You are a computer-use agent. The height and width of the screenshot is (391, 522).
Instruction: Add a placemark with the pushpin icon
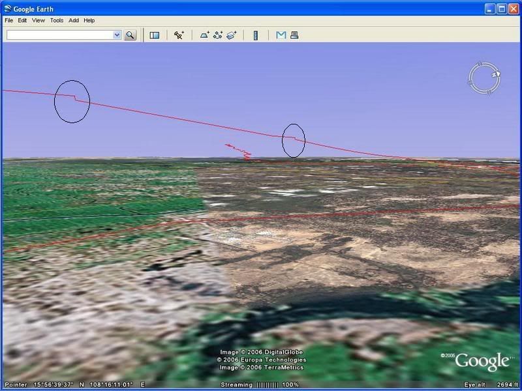(x=179, y=35)
